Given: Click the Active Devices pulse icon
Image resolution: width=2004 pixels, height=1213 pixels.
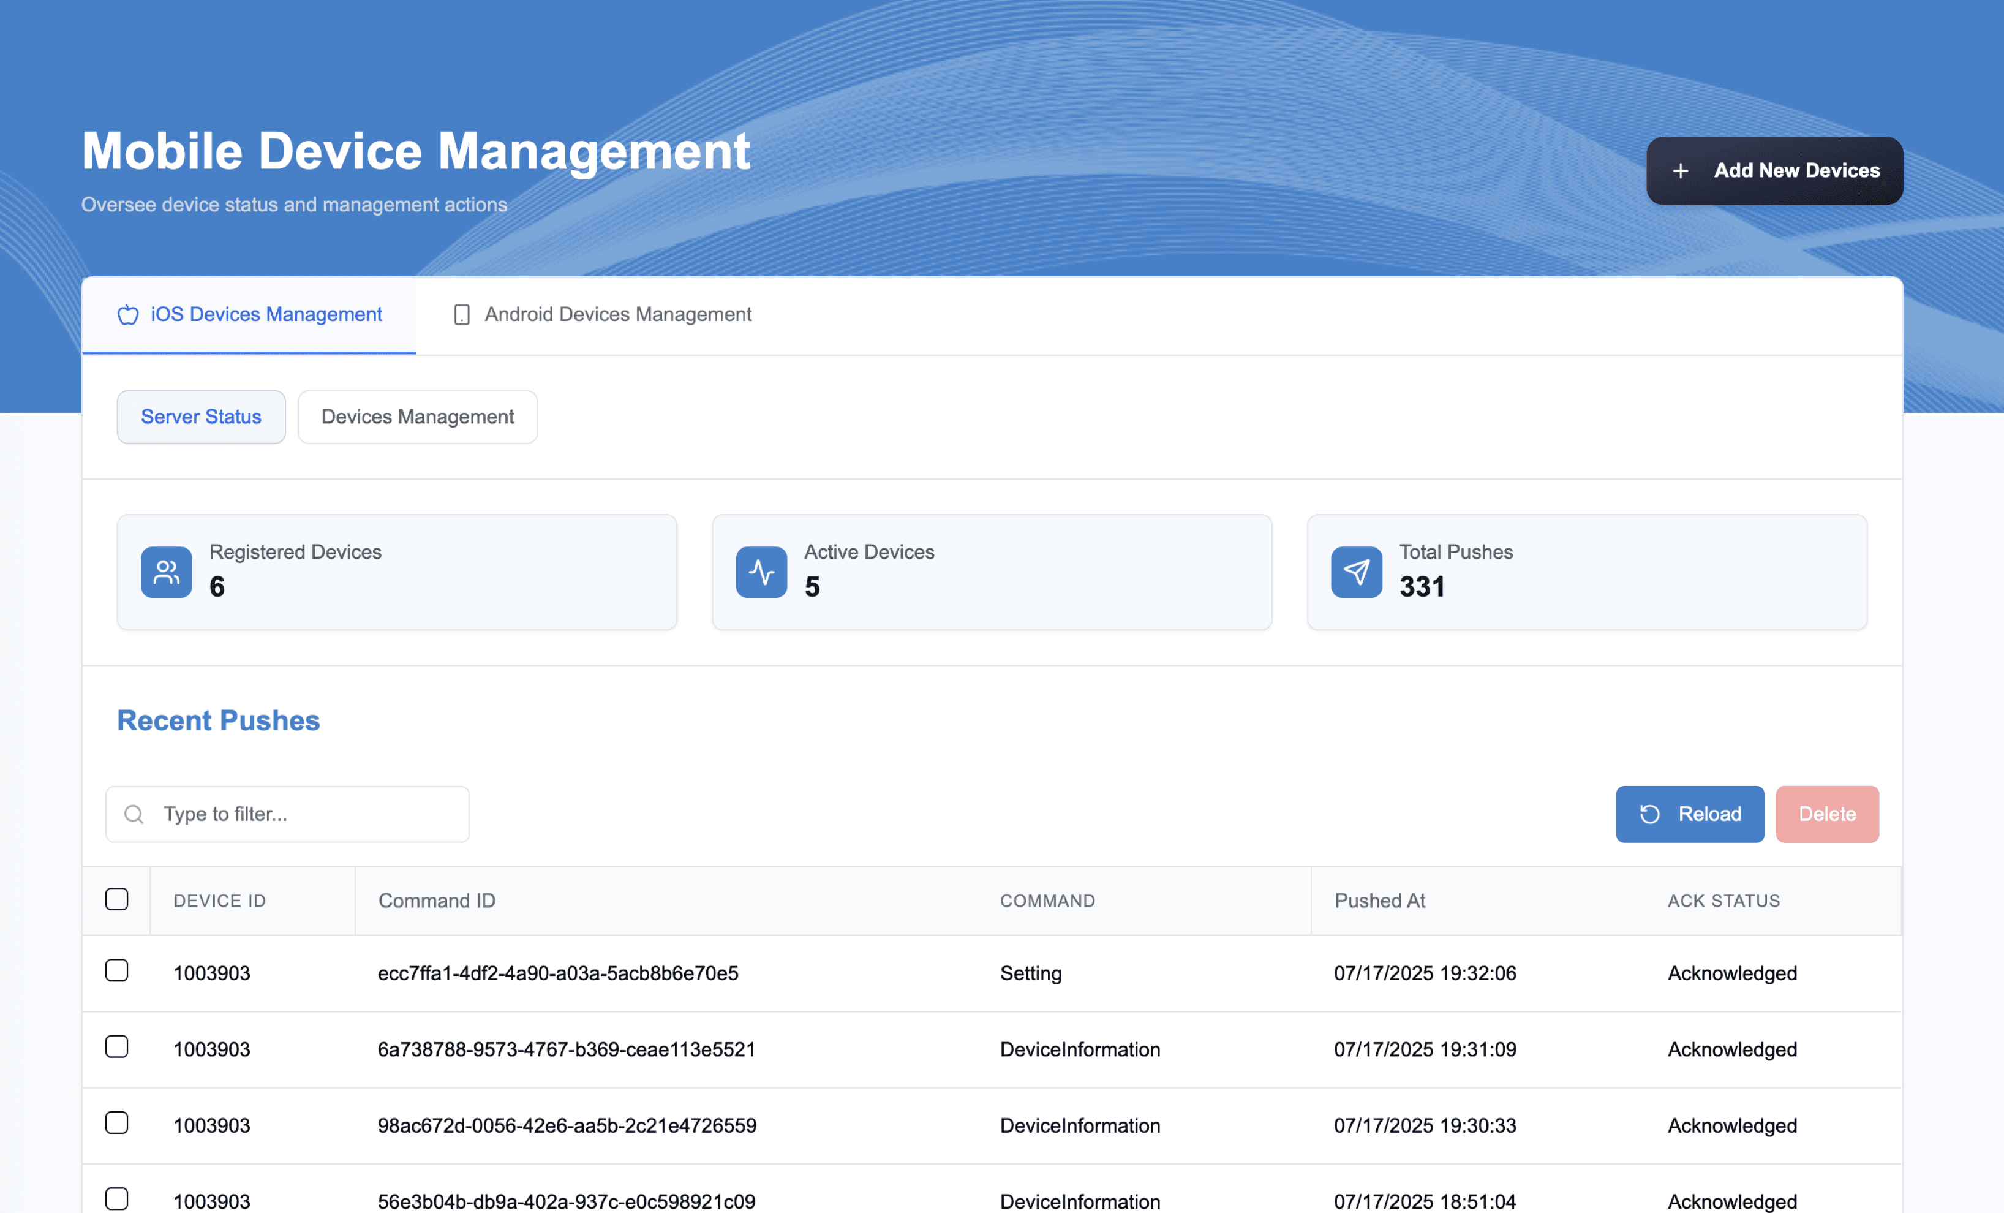Looking at the screenshot, I should pos(761,572).
